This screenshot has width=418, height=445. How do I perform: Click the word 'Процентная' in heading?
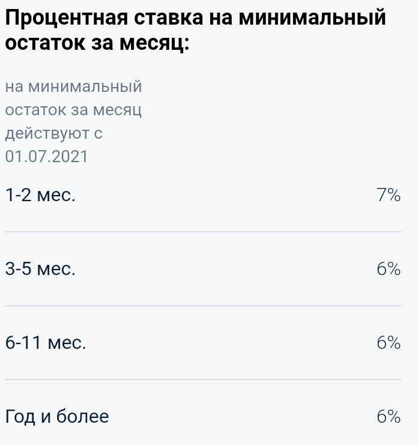coord(67,17)
